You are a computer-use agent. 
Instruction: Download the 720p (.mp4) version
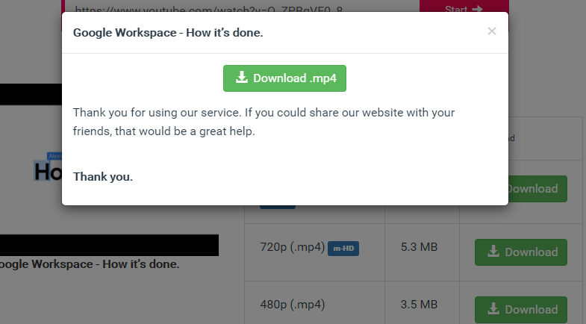pos(520,252)
